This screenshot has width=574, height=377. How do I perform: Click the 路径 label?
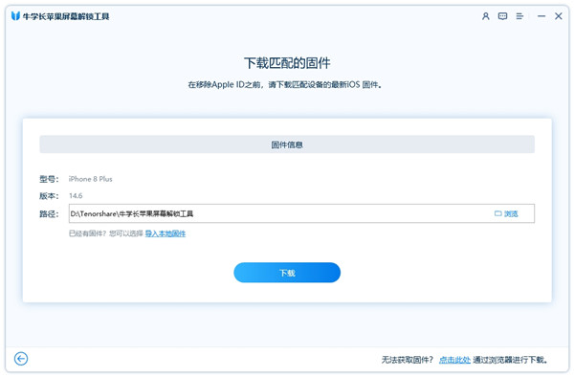(x=49, y=213)
